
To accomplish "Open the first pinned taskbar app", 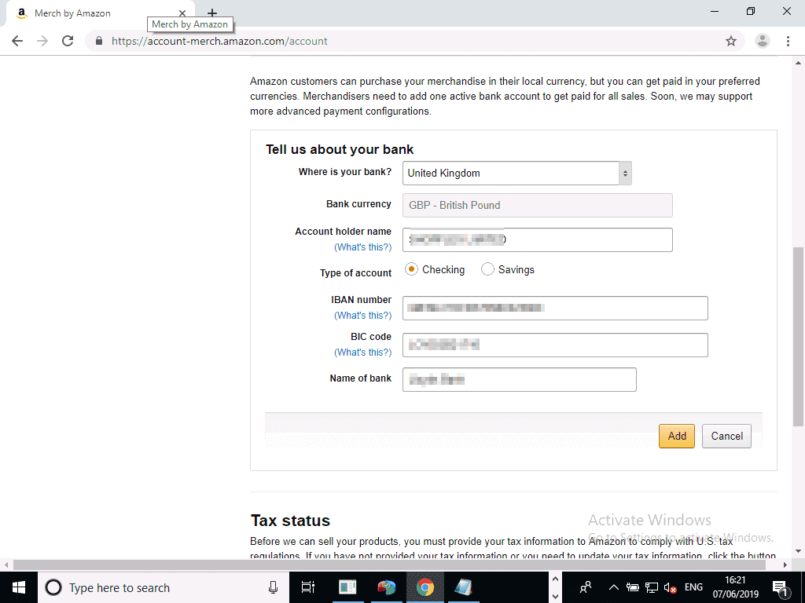I will pos(347,587).
